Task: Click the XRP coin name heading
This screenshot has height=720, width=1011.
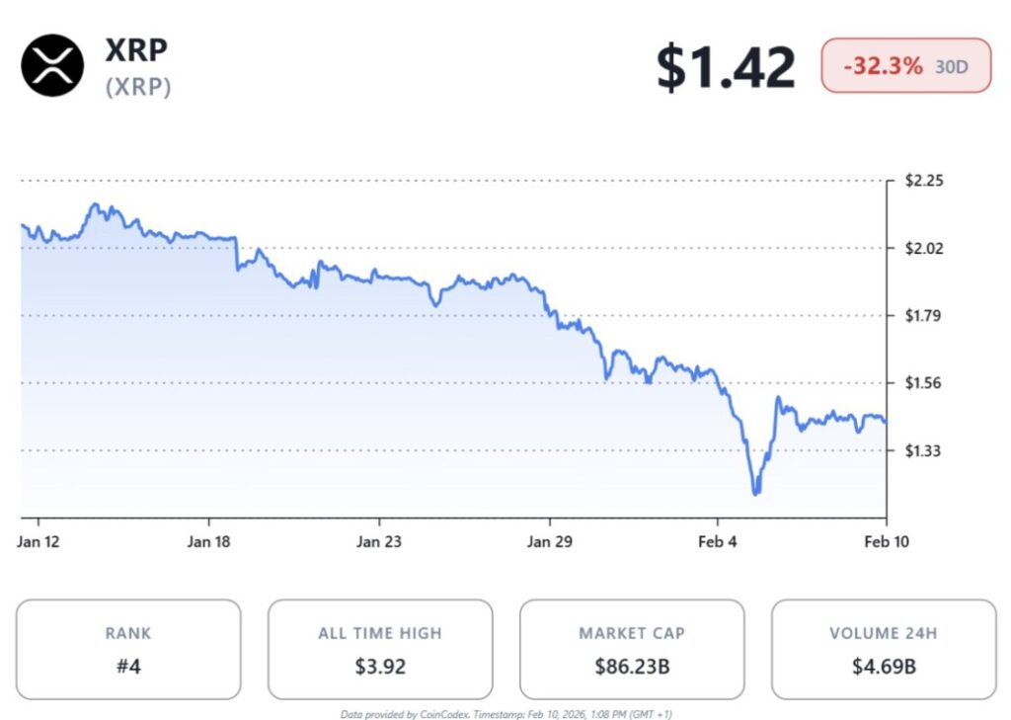Action: point(139,49)
